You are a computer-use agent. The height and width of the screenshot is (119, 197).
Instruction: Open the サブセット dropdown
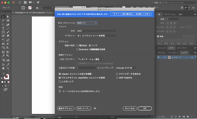(x=97, y=36)
